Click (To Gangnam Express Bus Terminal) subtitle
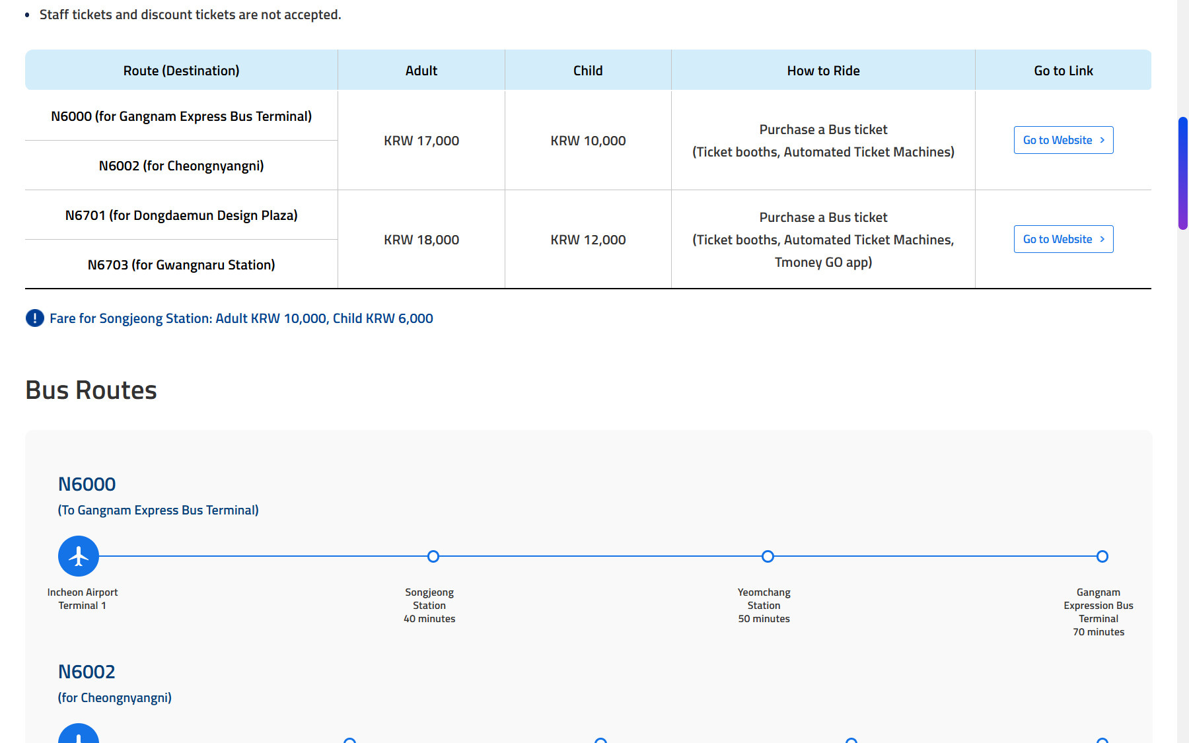Image resolution: width=1189 pixels, height=743 pixels. tap(159, 510)
